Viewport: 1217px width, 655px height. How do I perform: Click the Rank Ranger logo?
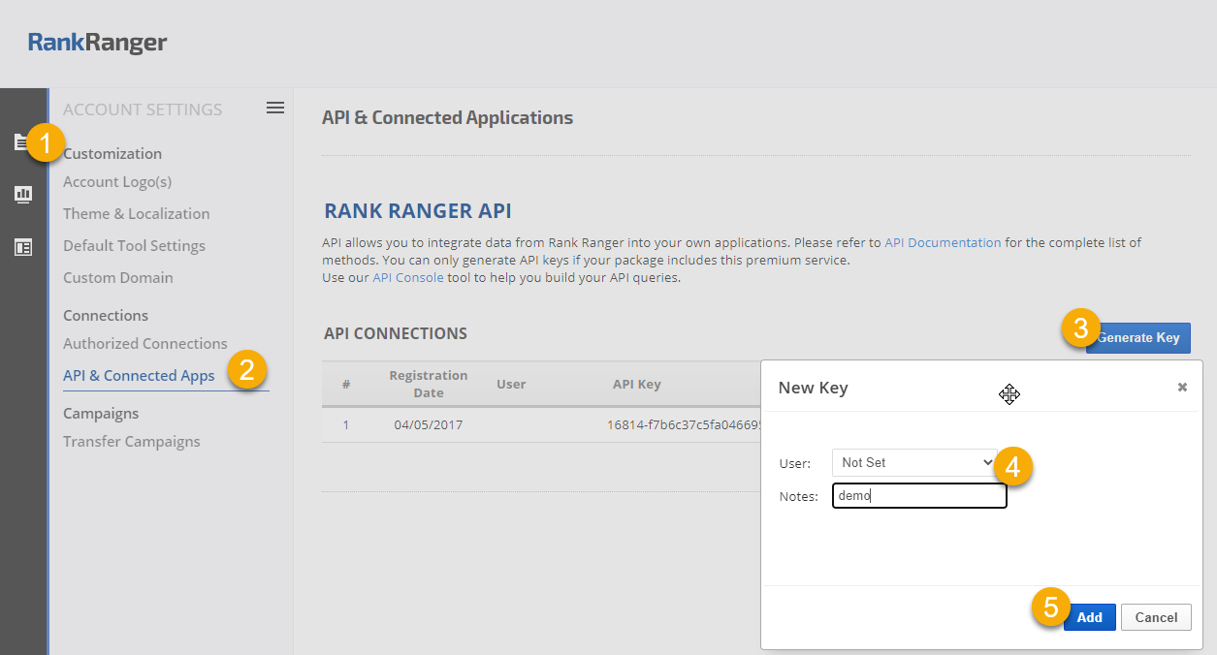(97, 43)
